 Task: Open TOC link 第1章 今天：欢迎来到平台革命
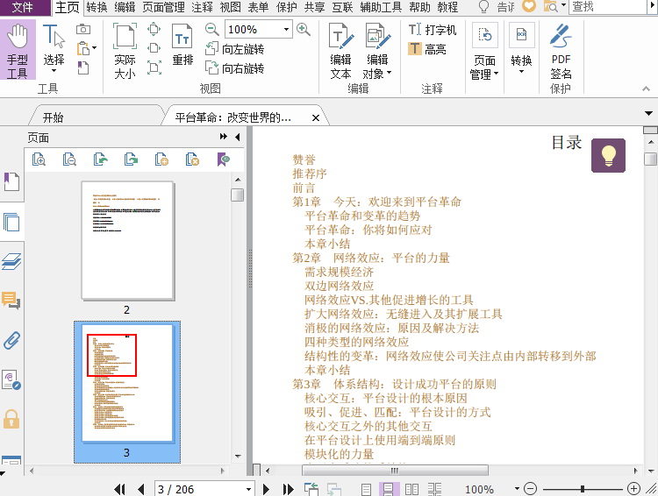[376, 202]
